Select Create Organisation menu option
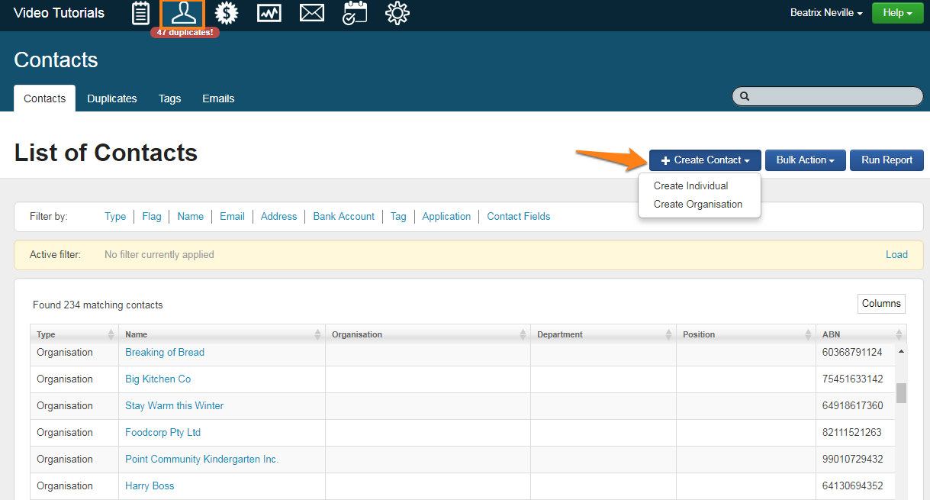The image size is (930, 500). click(697, 204)
